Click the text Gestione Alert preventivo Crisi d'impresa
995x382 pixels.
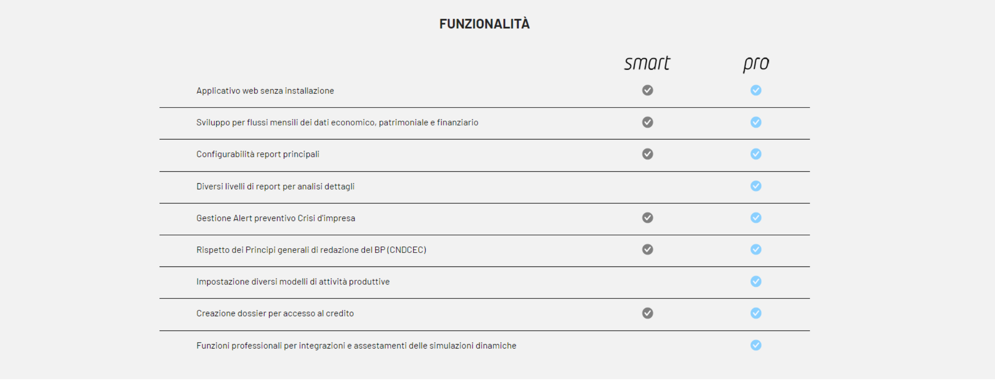(x=276, y=218)
